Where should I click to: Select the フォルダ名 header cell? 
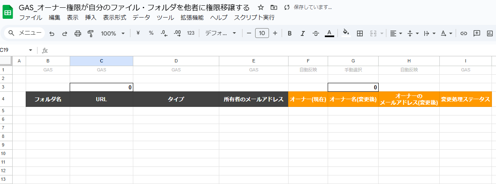(48, 99)
